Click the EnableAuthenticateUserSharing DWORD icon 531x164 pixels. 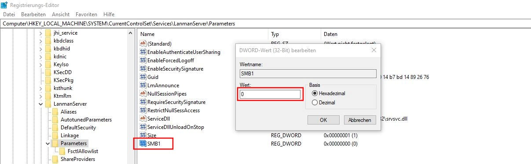click(x=143, y=52)
